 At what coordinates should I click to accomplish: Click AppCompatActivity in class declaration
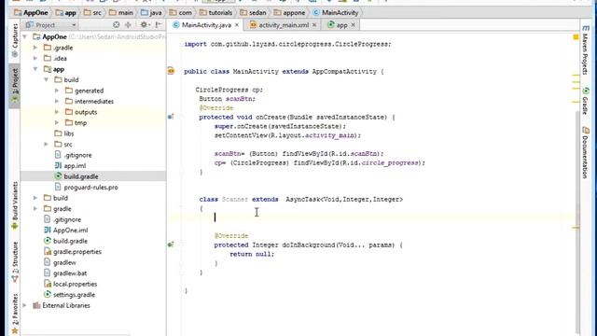click(344, 71)
